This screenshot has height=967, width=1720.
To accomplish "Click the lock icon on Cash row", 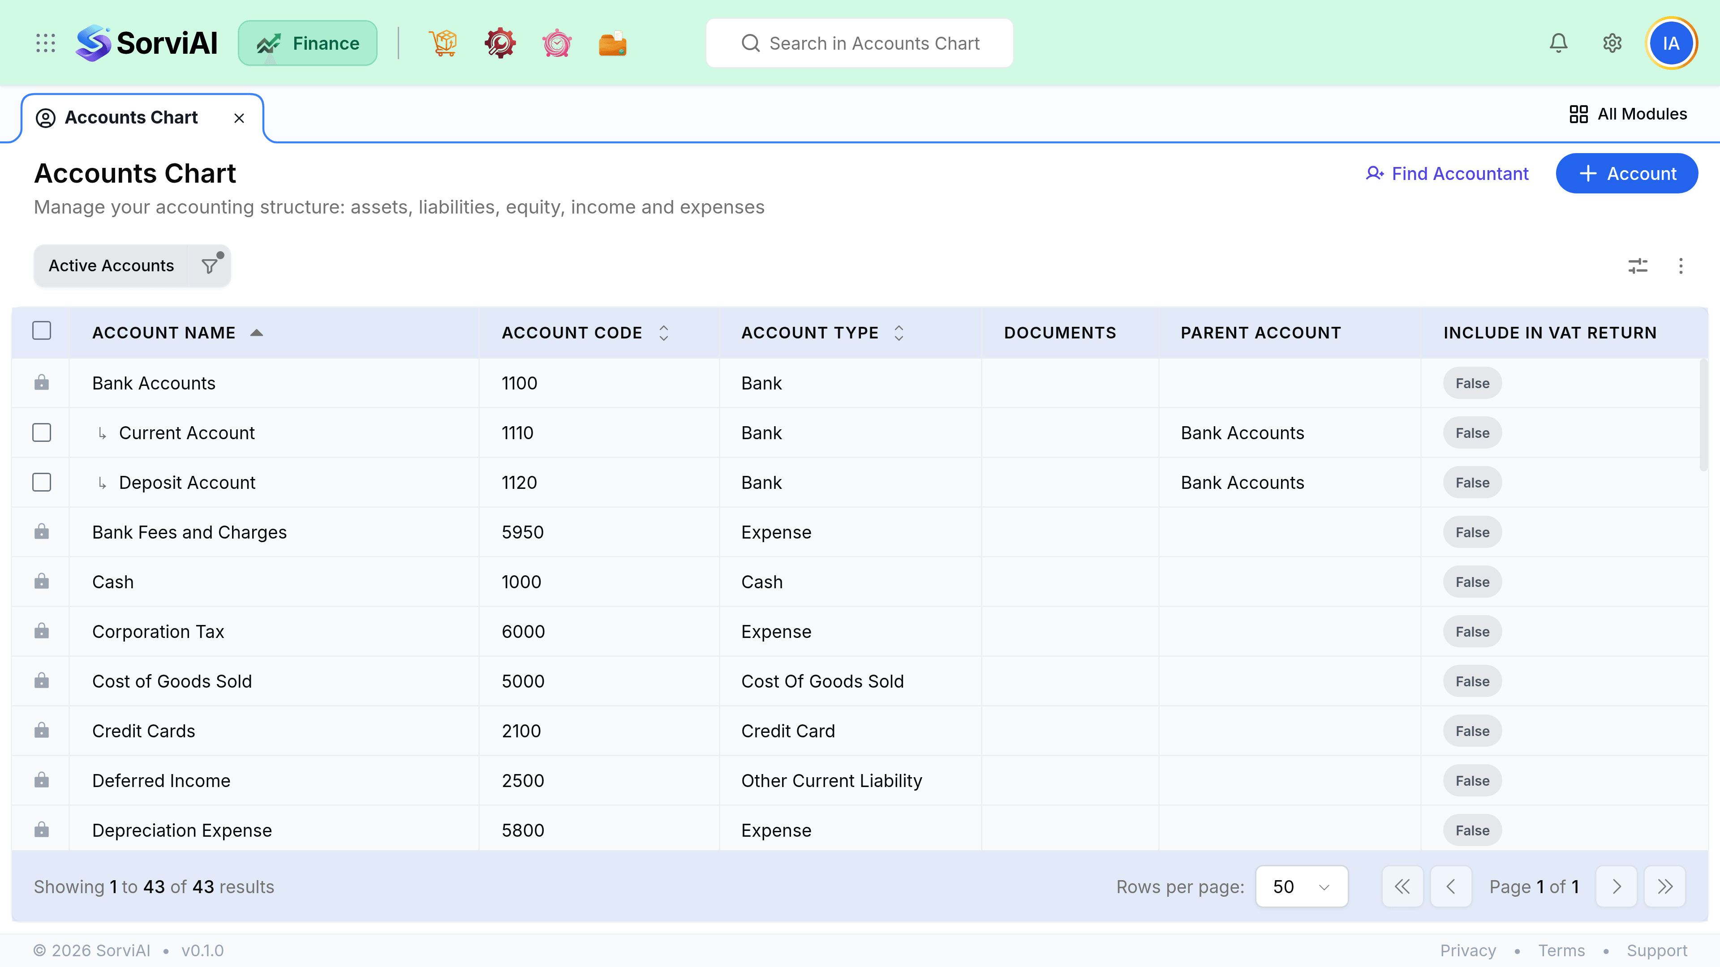I will point(41,581).
